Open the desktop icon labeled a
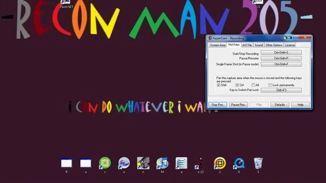 [x=181, y=165]
